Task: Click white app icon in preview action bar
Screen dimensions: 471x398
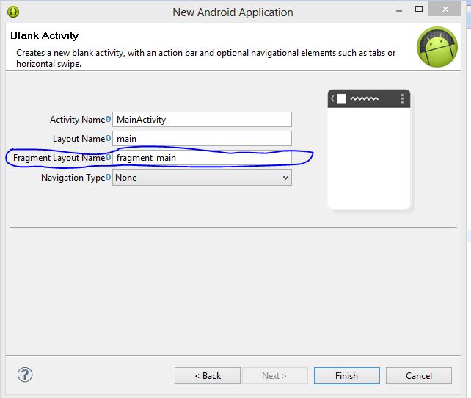Action: coord(341,98)
